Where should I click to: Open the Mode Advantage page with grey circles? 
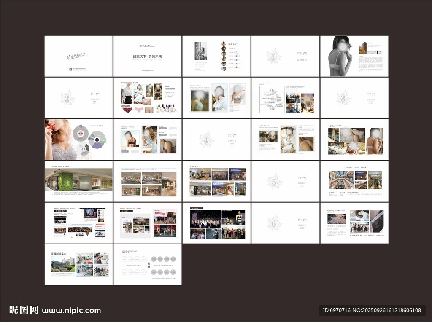(147, 265)
